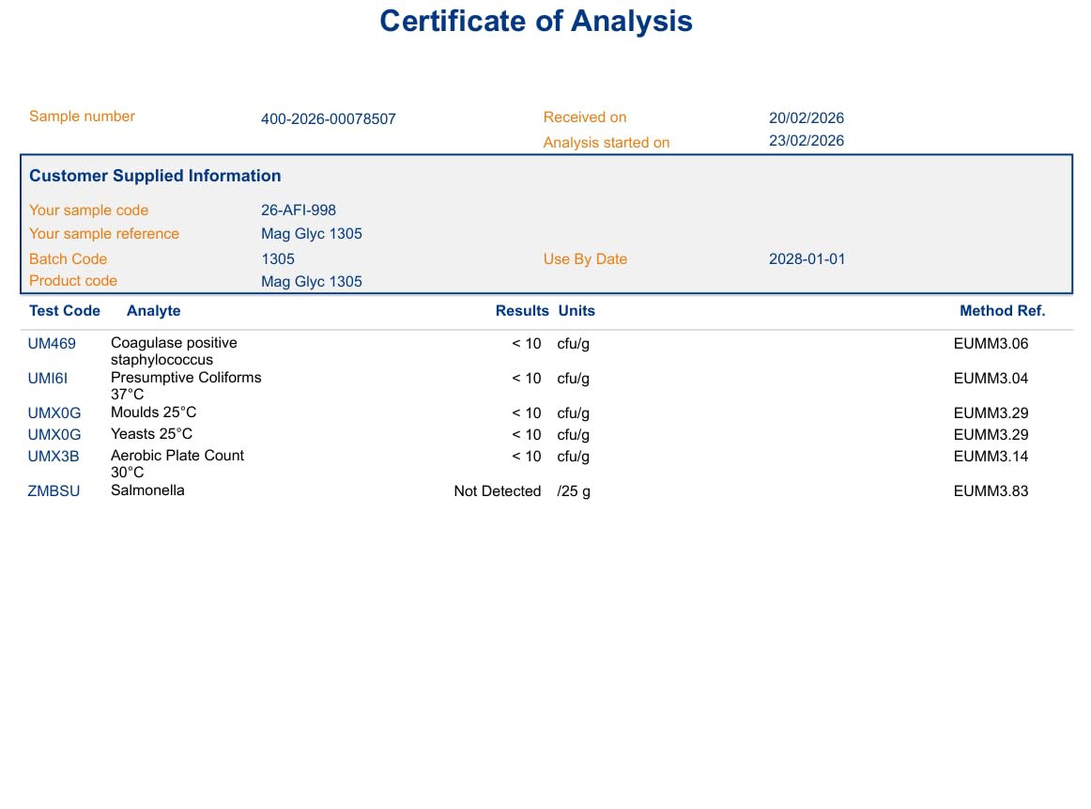Click the Certificate of Analysis title

point(536,21)
